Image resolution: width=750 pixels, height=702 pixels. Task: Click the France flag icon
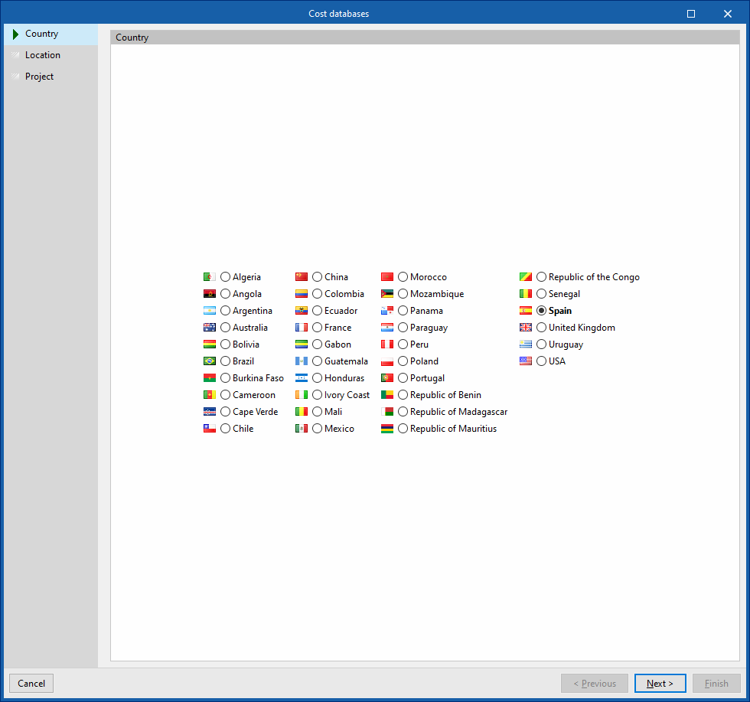(302, 328)
